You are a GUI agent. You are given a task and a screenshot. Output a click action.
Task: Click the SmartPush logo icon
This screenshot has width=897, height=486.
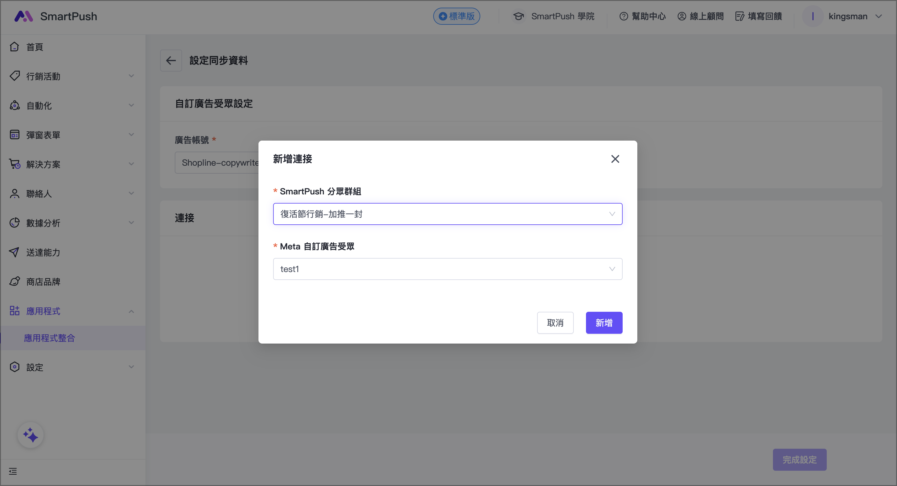pos(23,16)
